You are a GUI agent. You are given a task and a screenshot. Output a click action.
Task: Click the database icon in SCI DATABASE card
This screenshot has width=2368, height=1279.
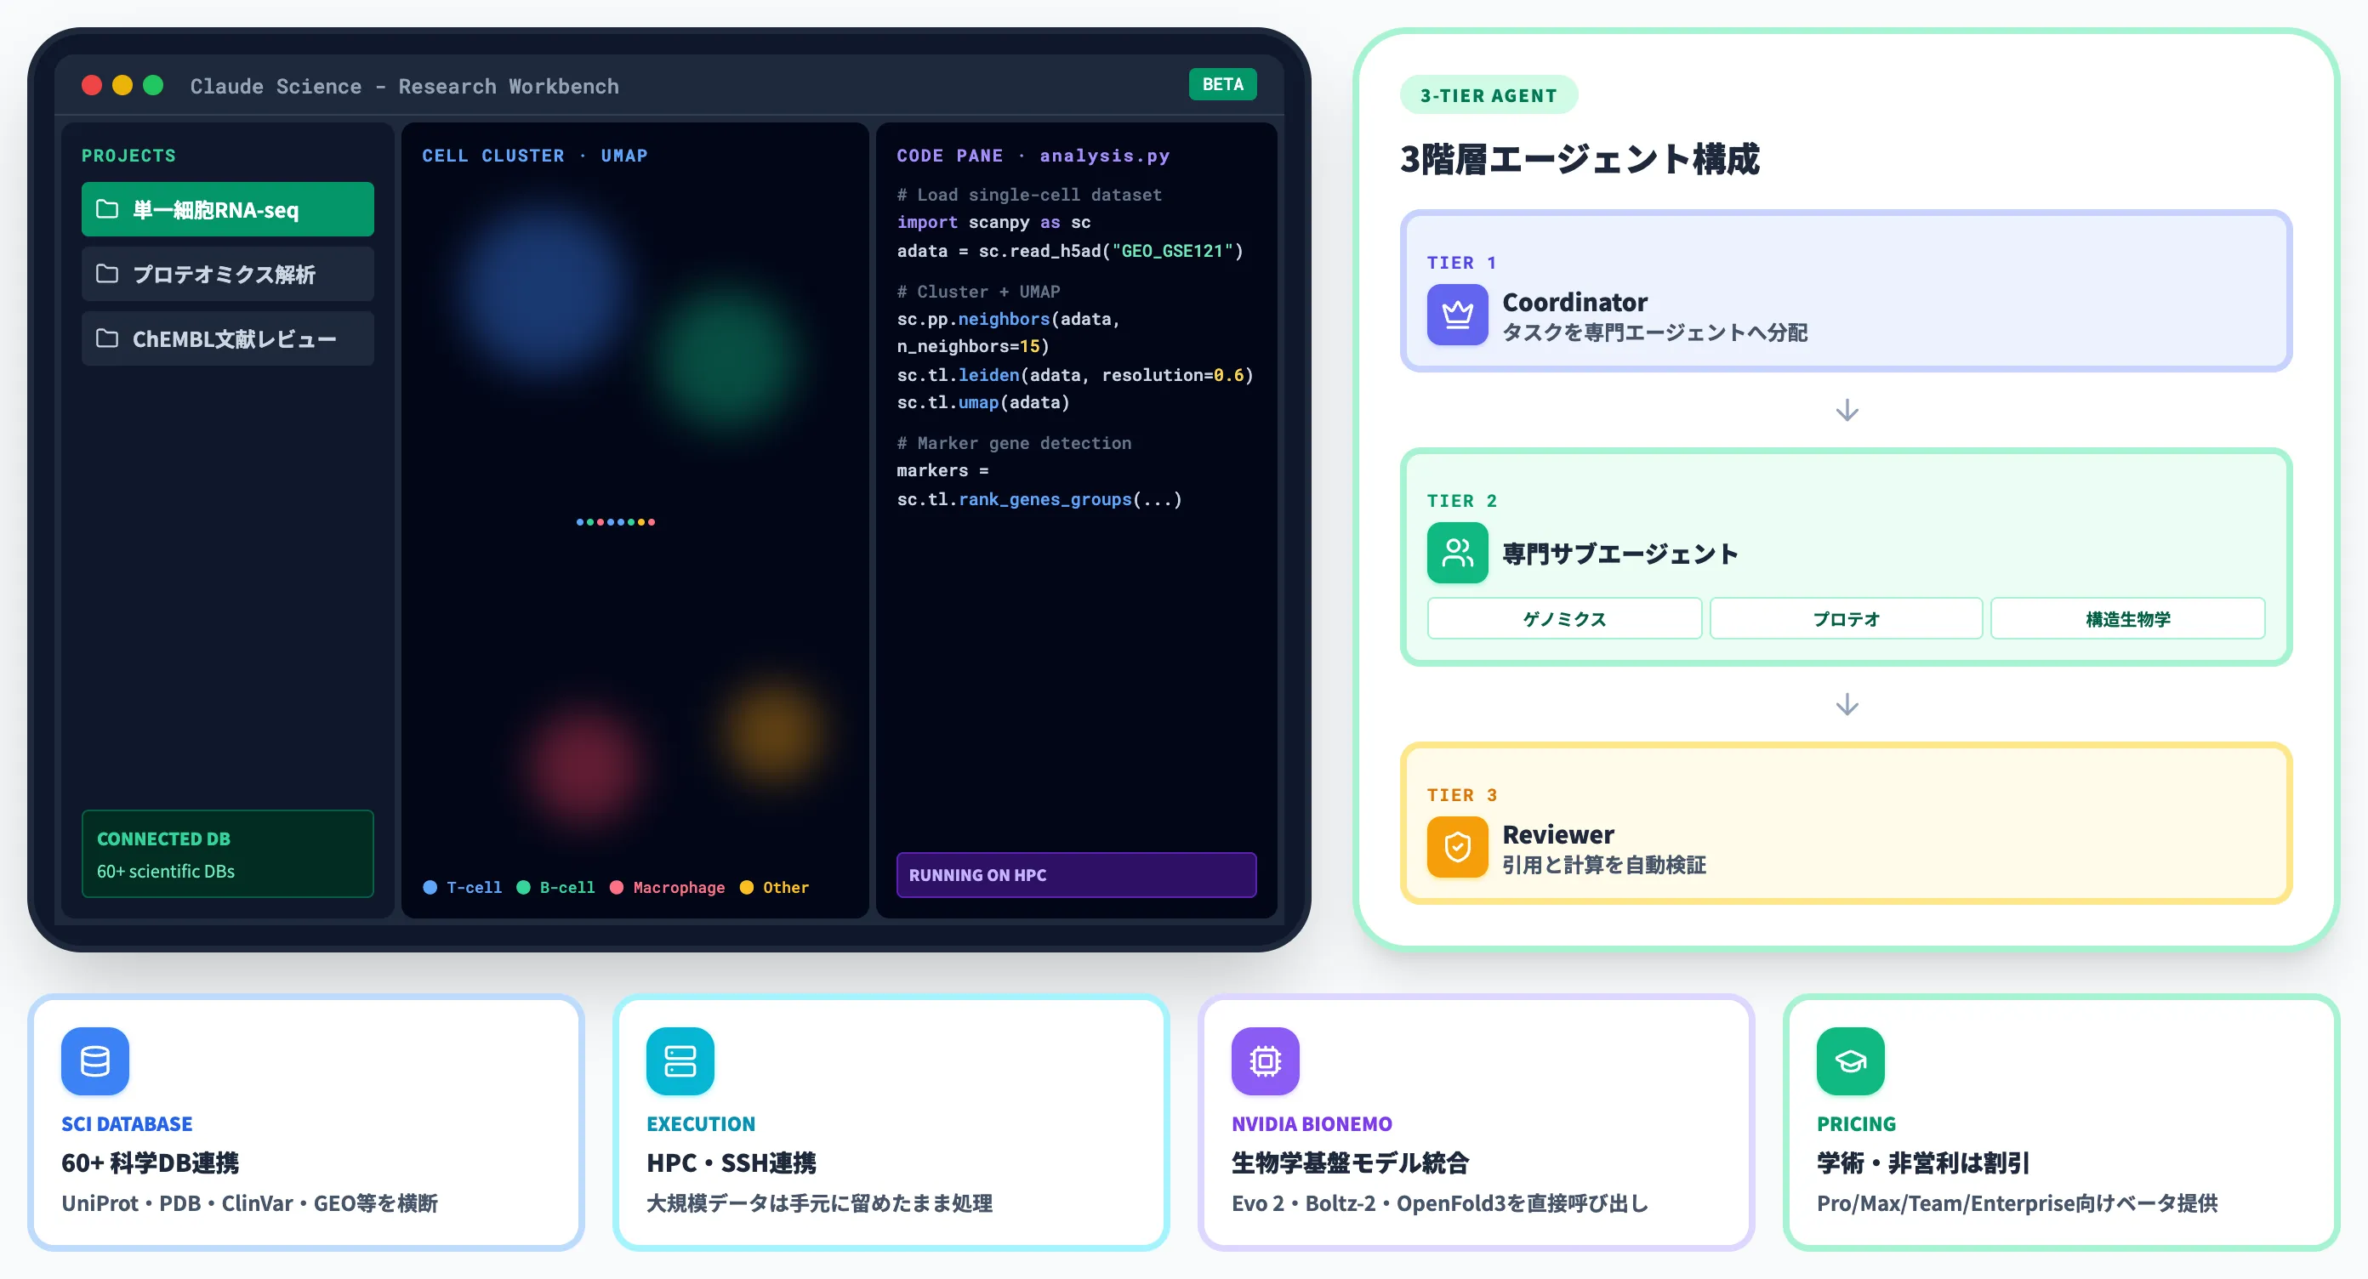[94, 1061]
